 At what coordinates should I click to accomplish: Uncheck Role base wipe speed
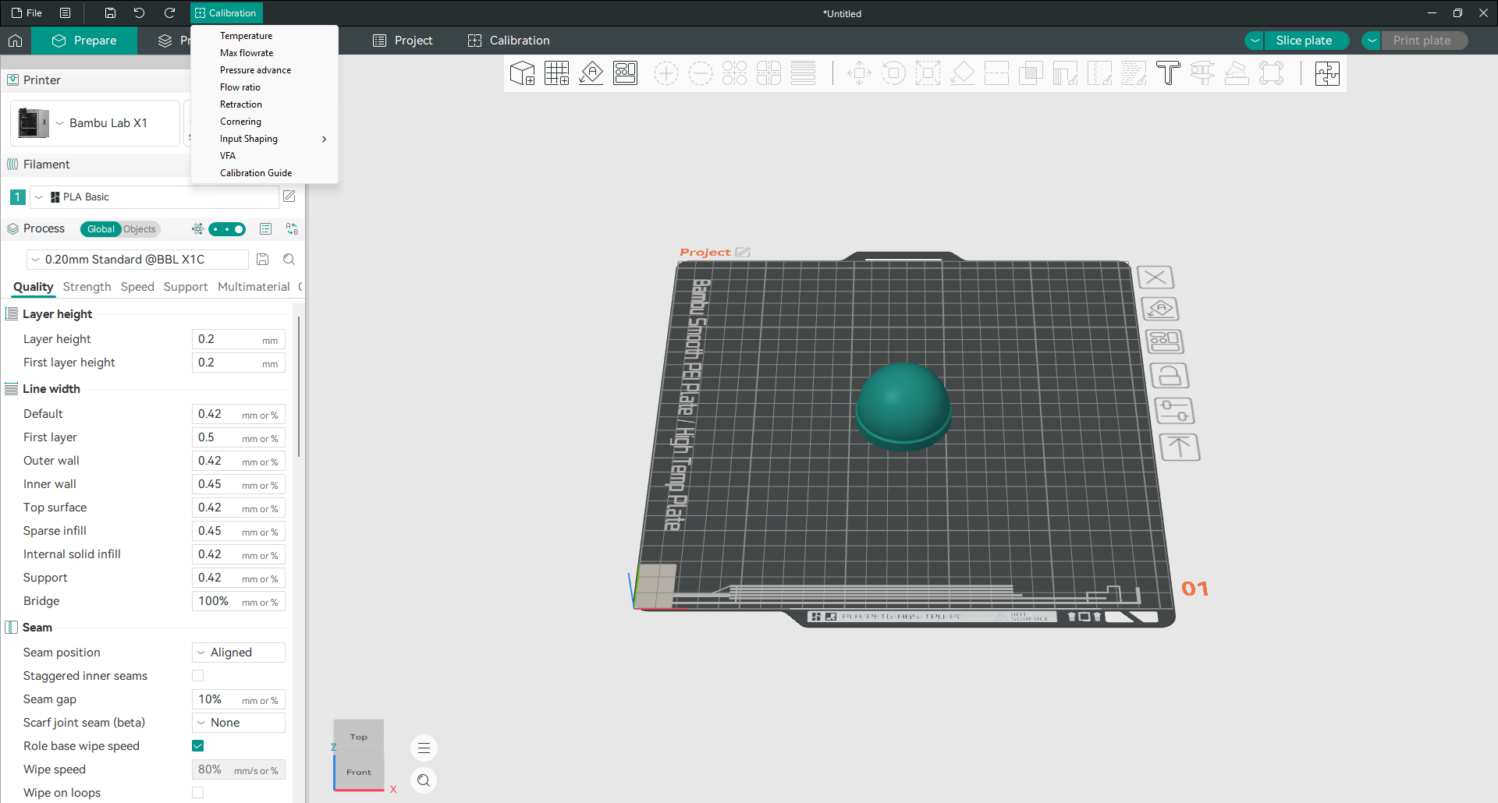click(198, 746)
